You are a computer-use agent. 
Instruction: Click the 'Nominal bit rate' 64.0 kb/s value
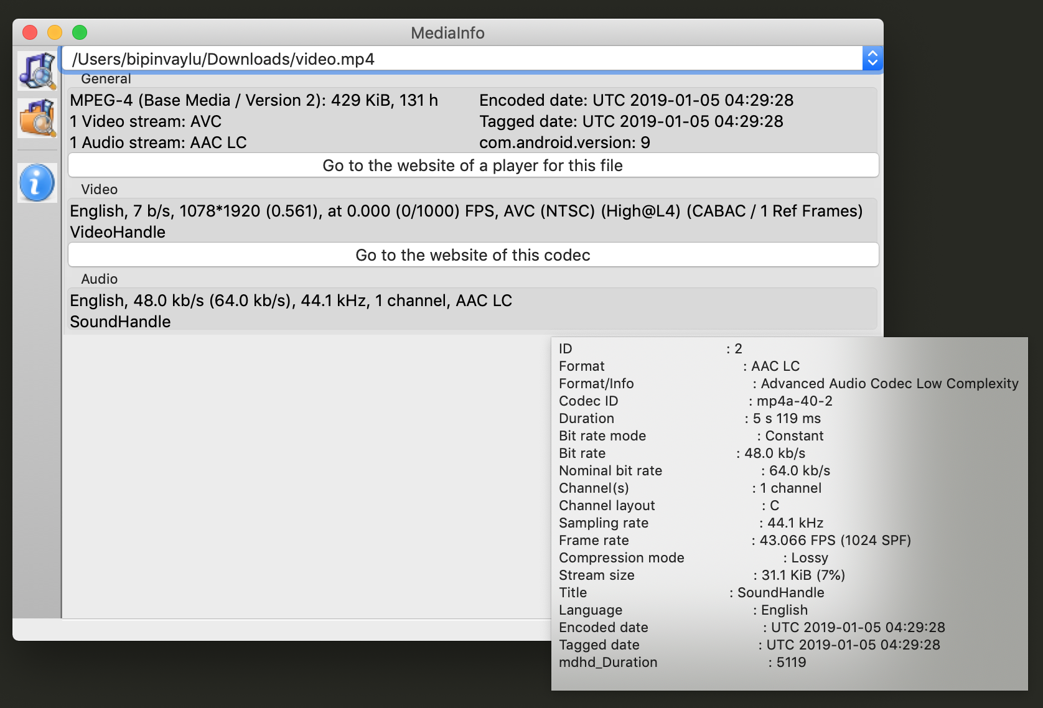pyautogui.click(x=800, y=470)
